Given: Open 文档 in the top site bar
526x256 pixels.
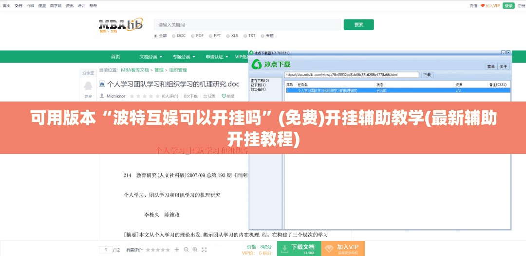Looking at the screenshot, I should tap(19, 6).
